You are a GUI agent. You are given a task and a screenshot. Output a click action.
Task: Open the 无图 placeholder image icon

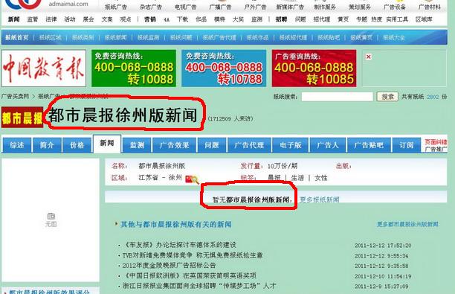pos(51,220)
